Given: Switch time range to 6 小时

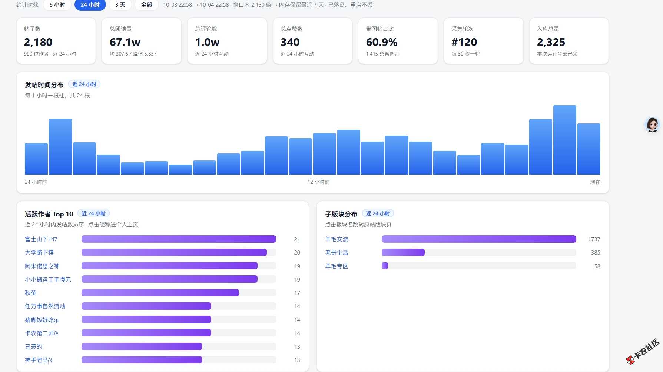Looking at the screenshot, I should coord(57,5).
